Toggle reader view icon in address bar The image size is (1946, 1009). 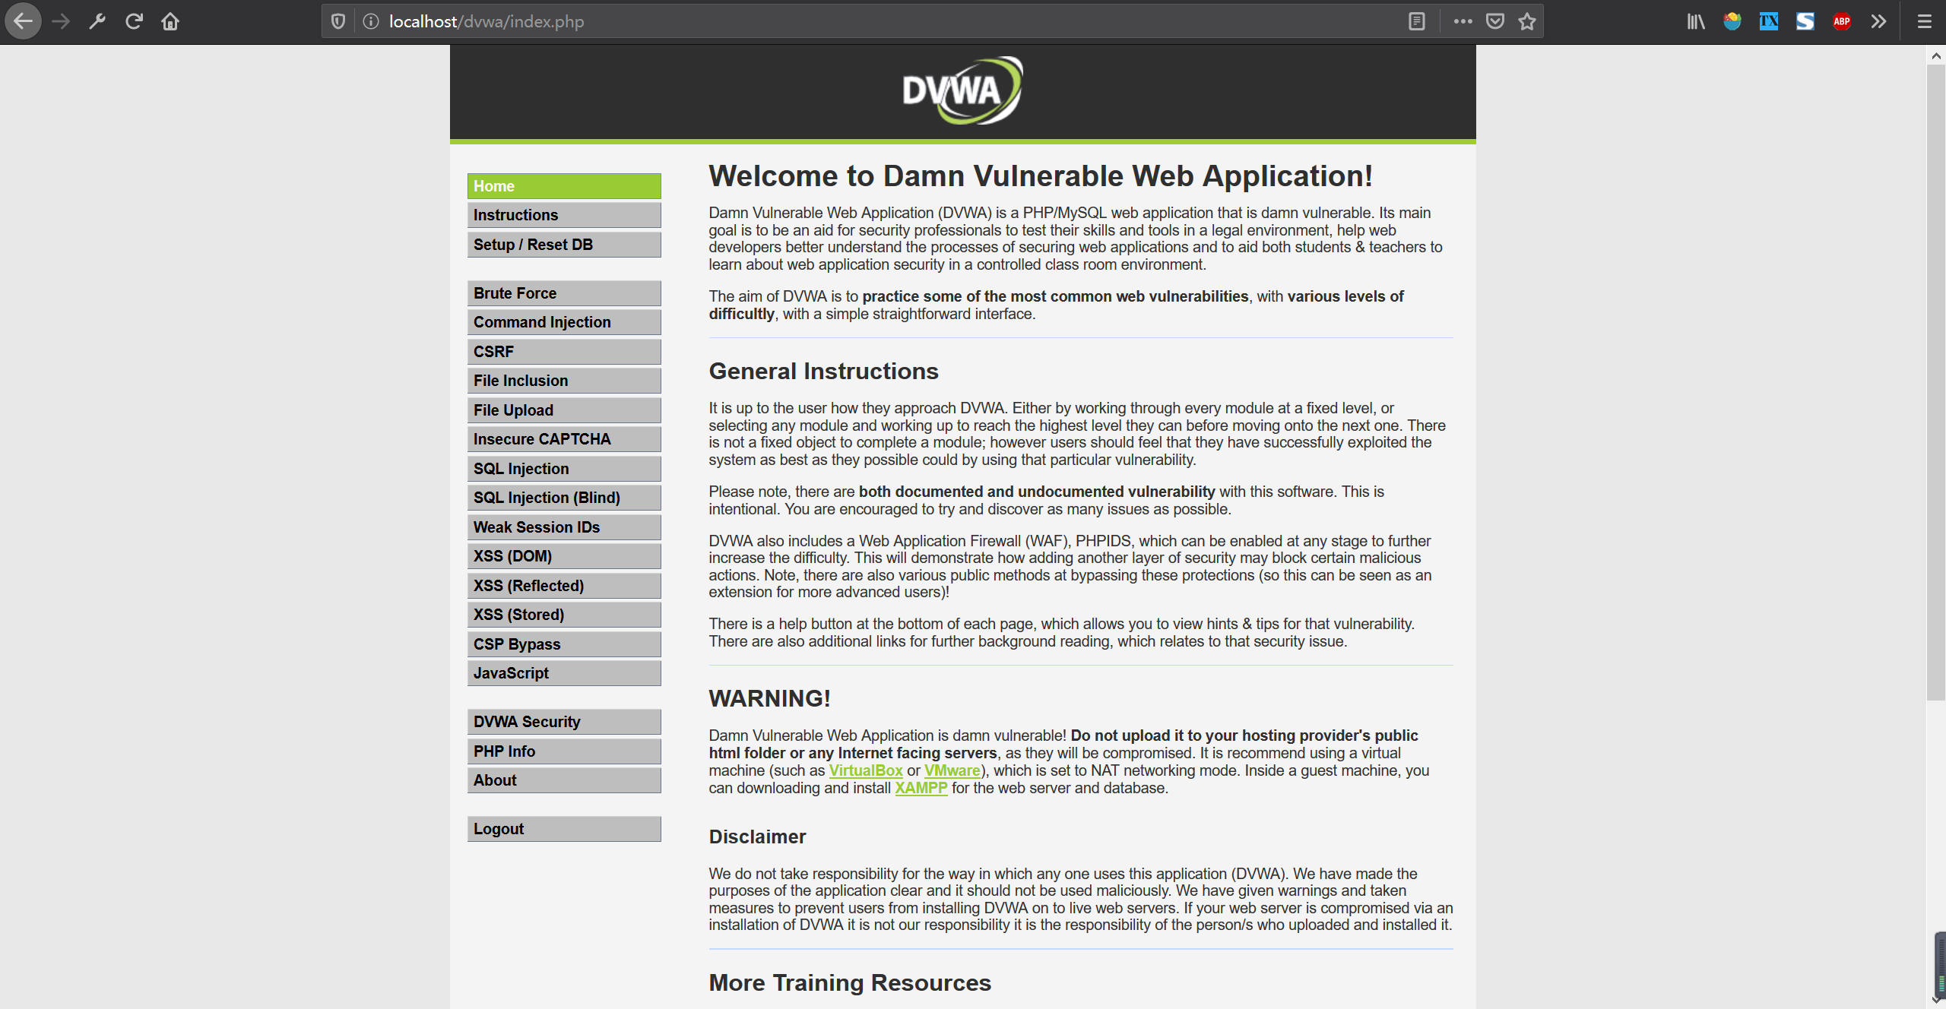[1416, 21]
